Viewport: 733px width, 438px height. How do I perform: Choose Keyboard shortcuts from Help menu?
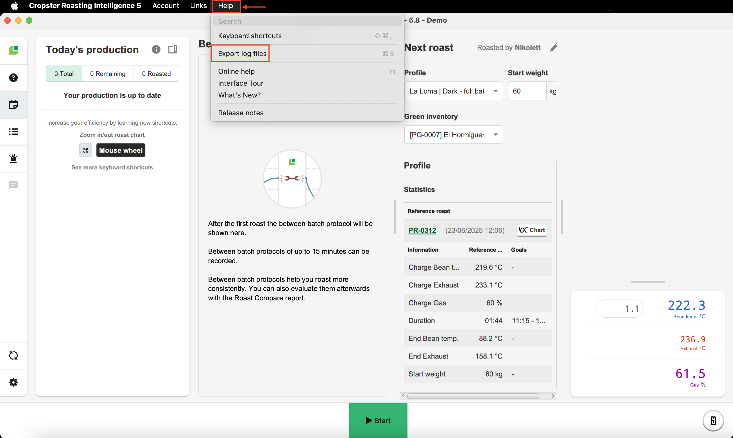point(307,36)
